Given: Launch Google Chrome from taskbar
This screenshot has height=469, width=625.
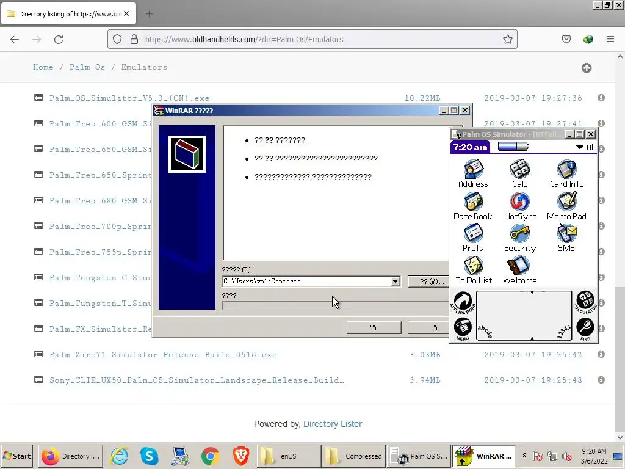Looking at the screenshot, I should 211,456.
